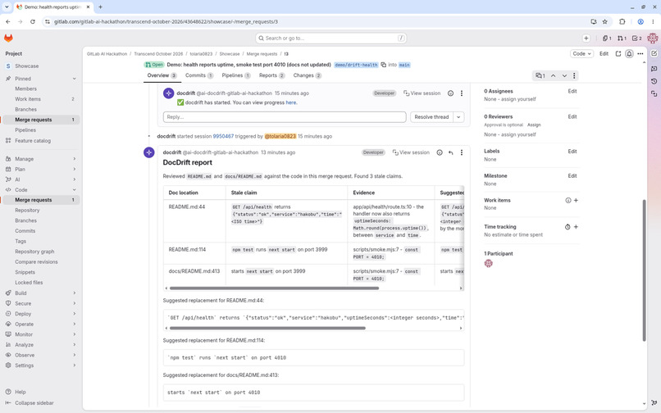This screenshot has height=413, width=661.
Task: Open the chat icon in right rail
Action: (x=654, y=68)
